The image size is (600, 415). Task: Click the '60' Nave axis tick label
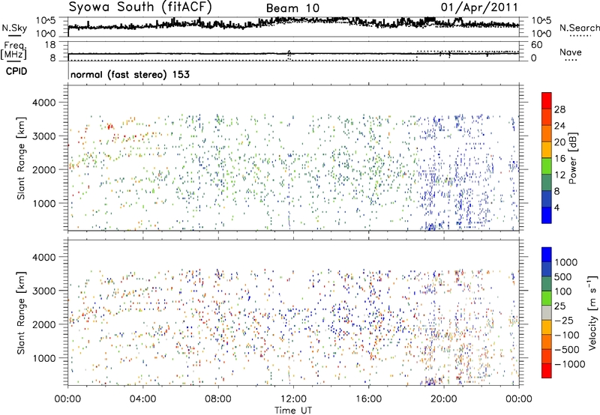point(536,45)
